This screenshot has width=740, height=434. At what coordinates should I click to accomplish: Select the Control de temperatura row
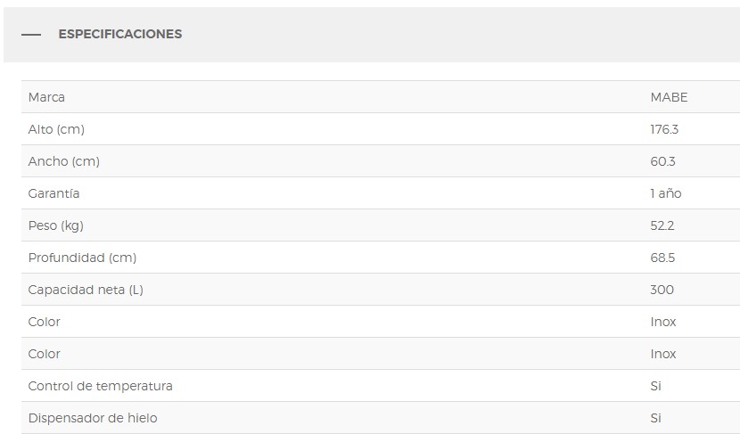click(381, 385)
